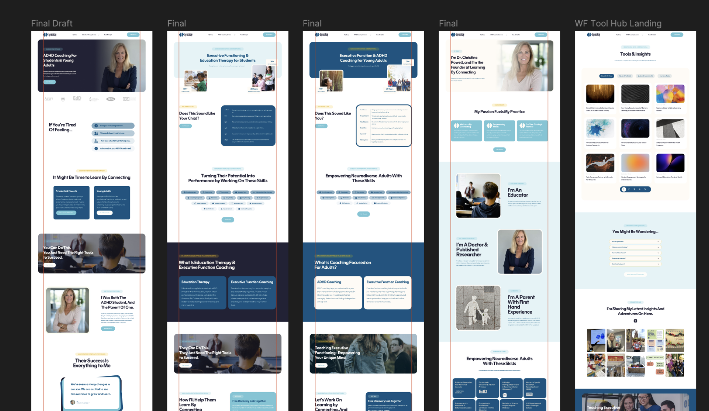709x411 pixels.
Task: Click the EdD credential badge
Action: click(x=78, y=98)
